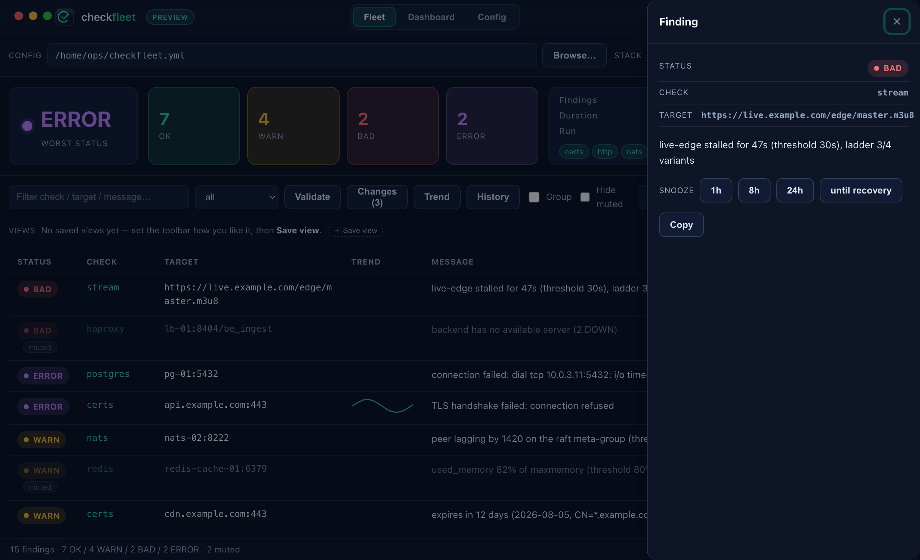Click the haproxy check name

coord(105,329)
